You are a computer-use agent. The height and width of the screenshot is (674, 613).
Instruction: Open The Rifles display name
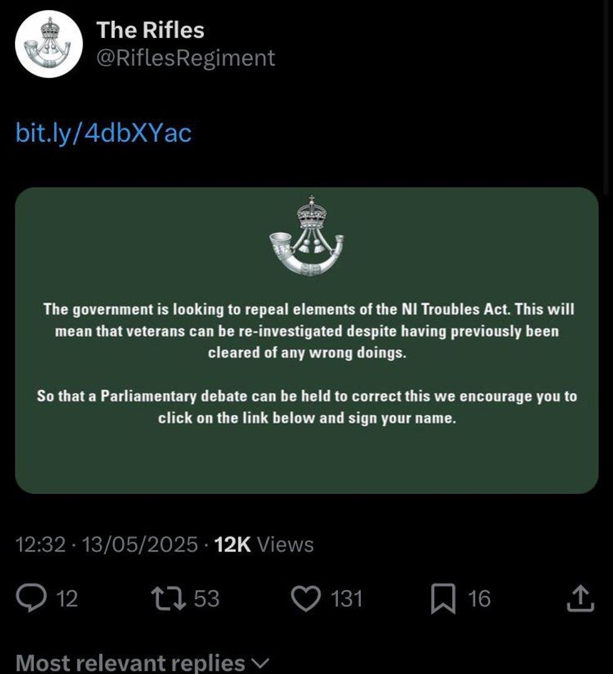click(150, 30)
